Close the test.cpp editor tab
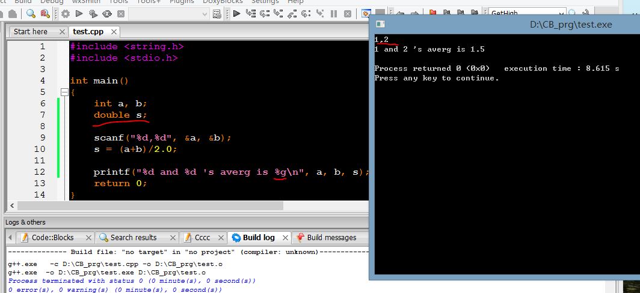The height and width of the screenshot is (293, 640). click(112, 32)
